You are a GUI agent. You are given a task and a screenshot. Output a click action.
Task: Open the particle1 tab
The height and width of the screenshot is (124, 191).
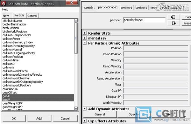pyautogui.click(x=89, y=8)
